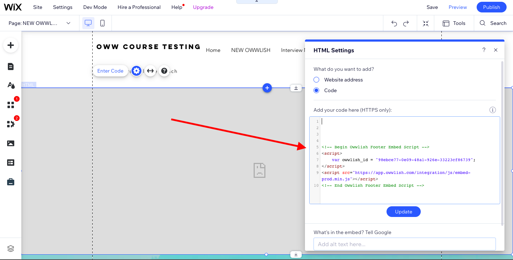Open the briefcase sidebar icon
This screenshot has height=260, width=513.
11,182
